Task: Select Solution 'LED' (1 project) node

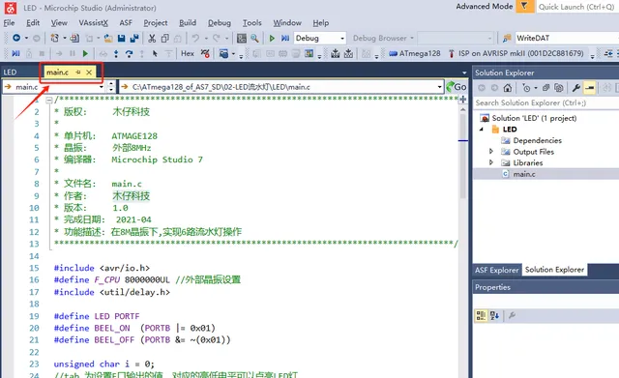Action: pos(534,118)
